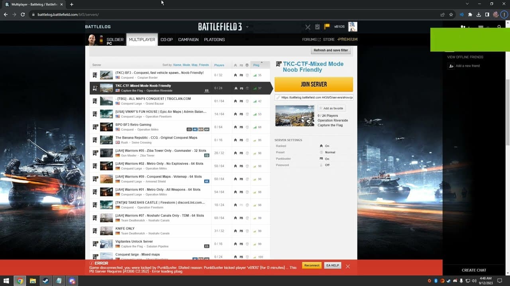Open the assignments clipboard icon in Battlelog header
Screen dimensions: 510x286
318,27
